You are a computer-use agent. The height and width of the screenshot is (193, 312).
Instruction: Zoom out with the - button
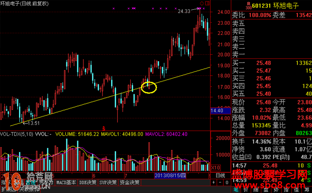pyautogui.click(x=220, y=182)
